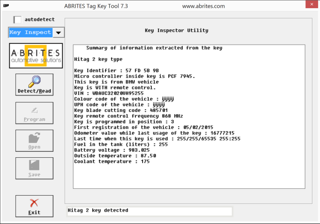Click the UPH code of the vehicle line
The height and width of the screenshot is (224, 320).
tap(119, 105)
